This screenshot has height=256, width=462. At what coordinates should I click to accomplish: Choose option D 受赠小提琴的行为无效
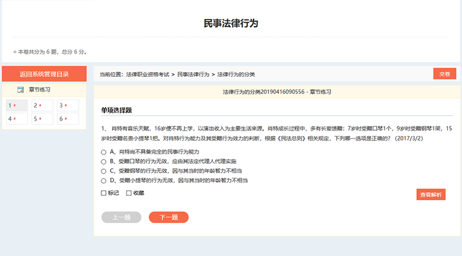coord(104,180)
